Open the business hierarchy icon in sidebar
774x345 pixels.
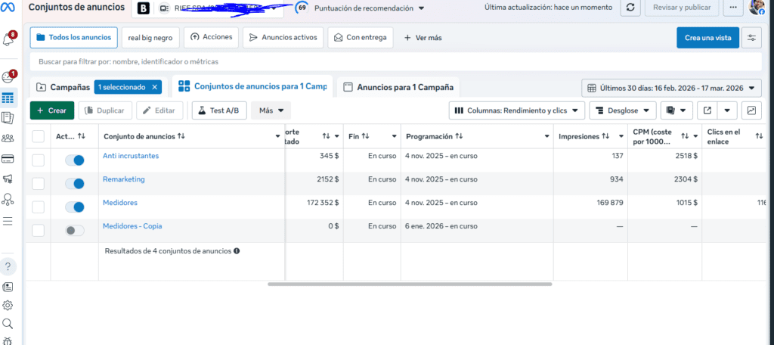(8, 199)
